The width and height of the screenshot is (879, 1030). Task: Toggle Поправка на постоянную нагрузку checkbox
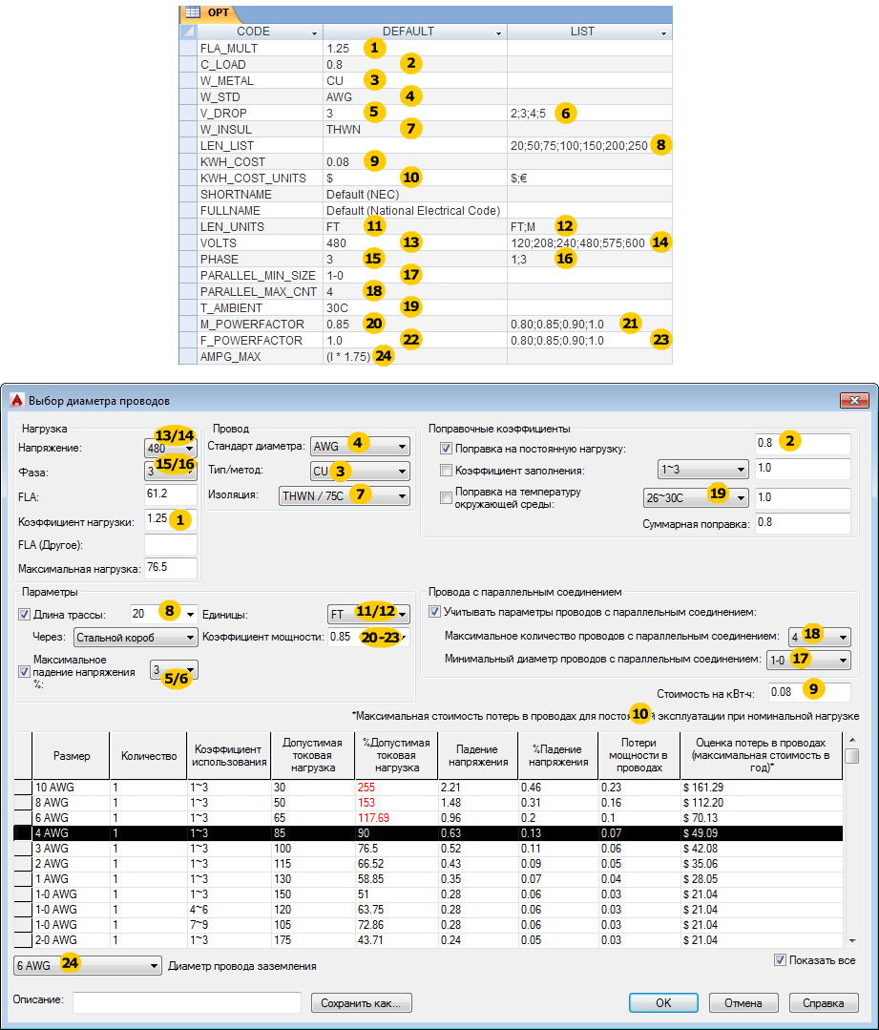(446, 449)
